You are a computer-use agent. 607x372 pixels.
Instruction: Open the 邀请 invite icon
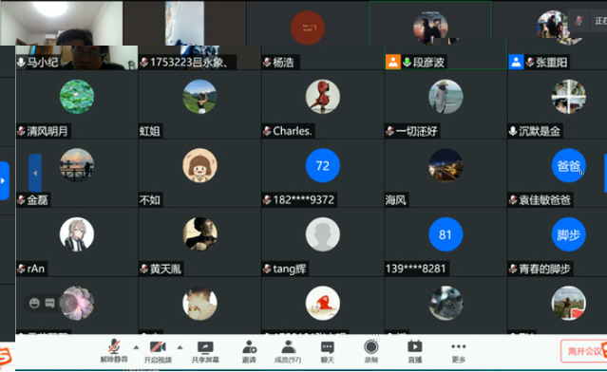[x=249, y=351]
